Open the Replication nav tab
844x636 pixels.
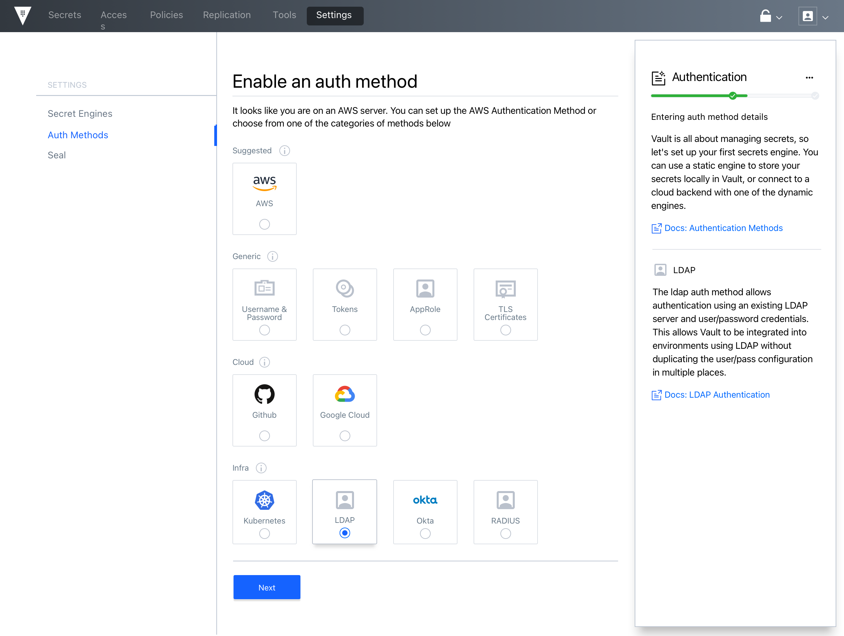tap(227, 15)
